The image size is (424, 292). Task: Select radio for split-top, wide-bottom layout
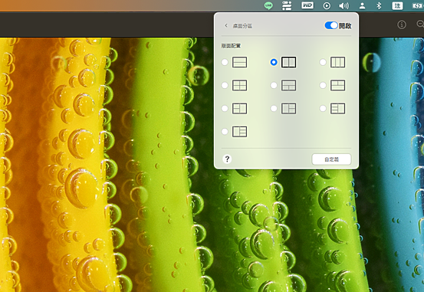[323, 85]
